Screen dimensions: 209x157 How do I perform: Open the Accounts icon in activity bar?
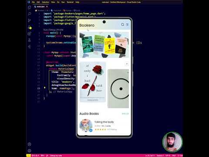[x=29, y=144]
